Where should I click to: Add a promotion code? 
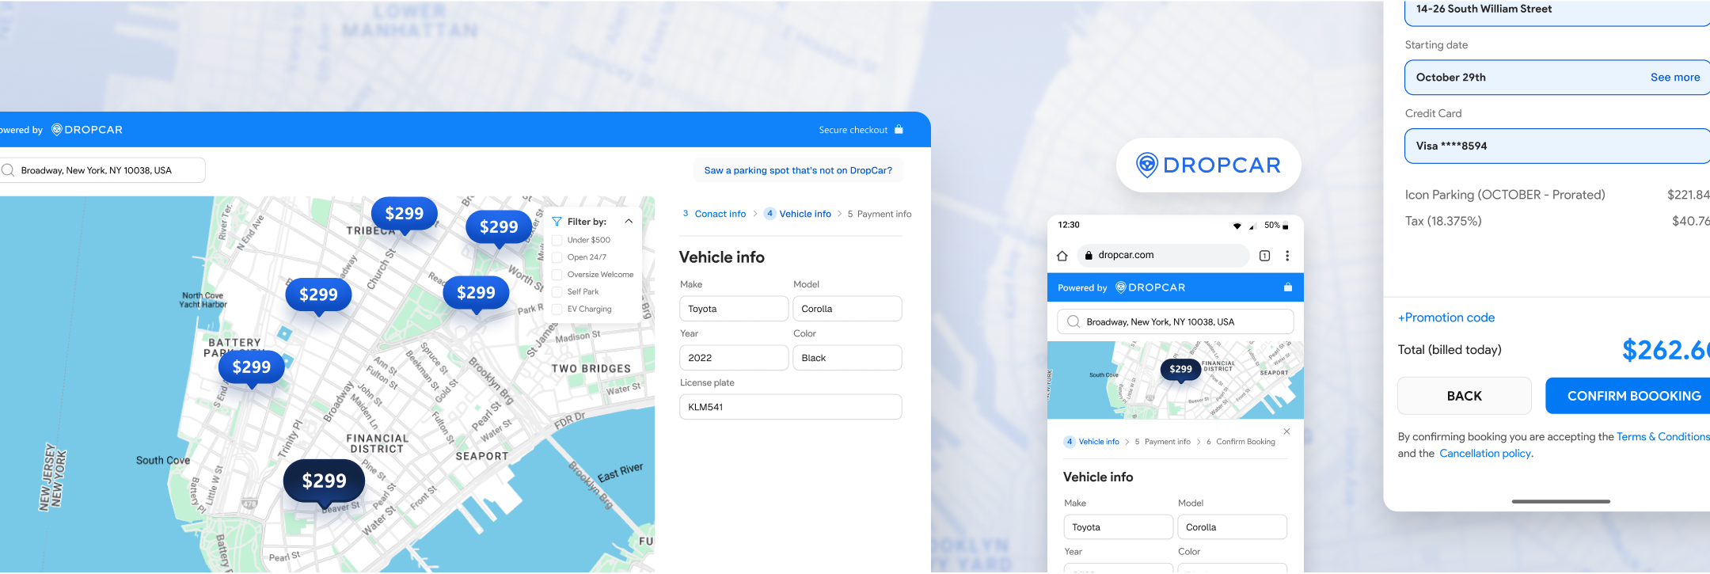(1446, 317)
